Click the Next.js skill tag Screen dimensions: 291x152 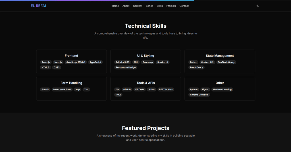click(x=58, y=62)
